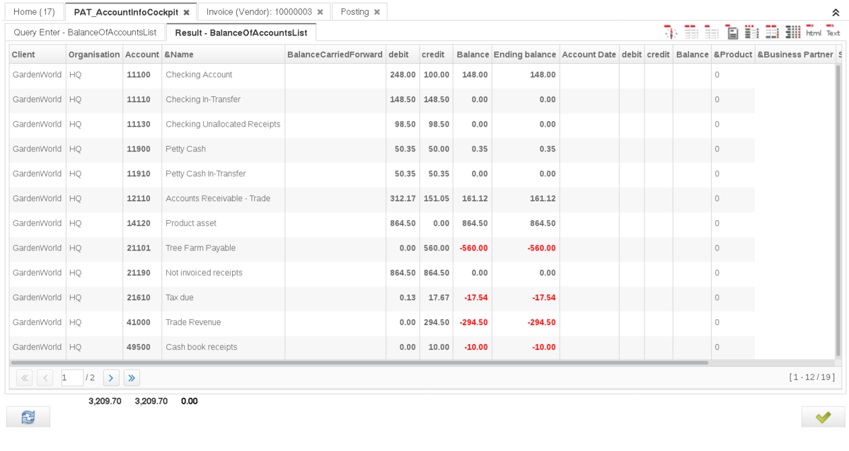This screenshot has height=451, width=849.
Task: Open the Invoice (Vendor): 10000003 tab
Action: (x=259, y=12)
